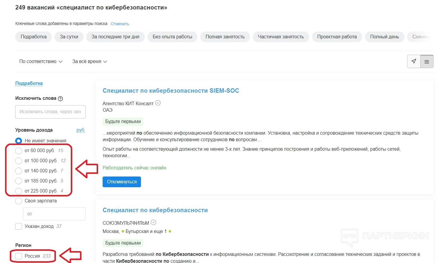Viewport: 444px width, 263px height.
Task: Select the от 140 000 руб. radio button
Action: [19, 171]
